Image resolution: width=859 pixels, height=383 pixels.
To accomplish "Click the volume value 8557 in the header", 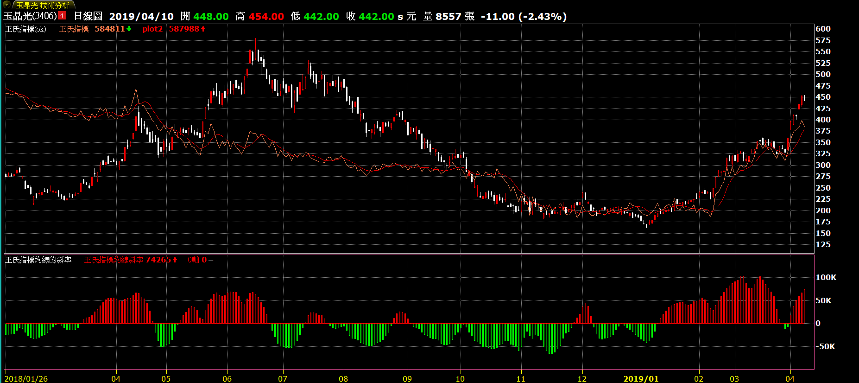I will [x=448, y=17].
